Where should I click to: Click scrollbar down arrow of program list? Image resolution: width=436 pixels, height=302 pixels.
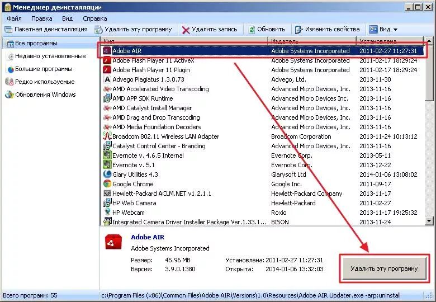click(x=429, y=221)
